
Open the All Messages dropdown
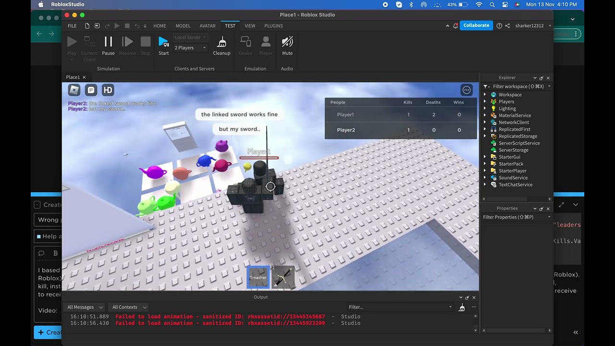point(85,307)
